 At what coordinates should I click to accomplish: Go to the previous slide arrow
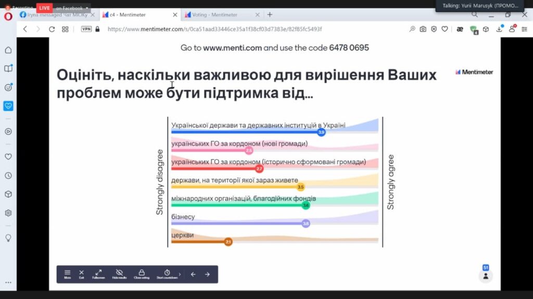[193, 274]
